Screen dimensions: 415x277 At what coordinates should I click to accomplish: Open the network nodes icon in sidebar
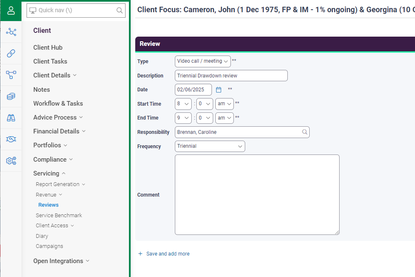pos(11,32)
